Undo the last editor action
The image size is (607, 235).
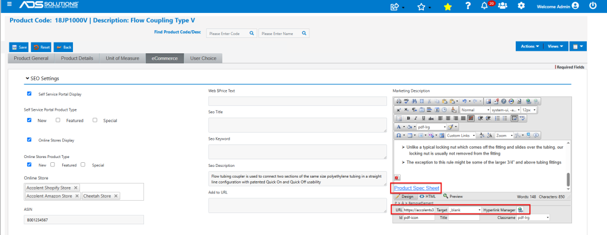[464, 101]
